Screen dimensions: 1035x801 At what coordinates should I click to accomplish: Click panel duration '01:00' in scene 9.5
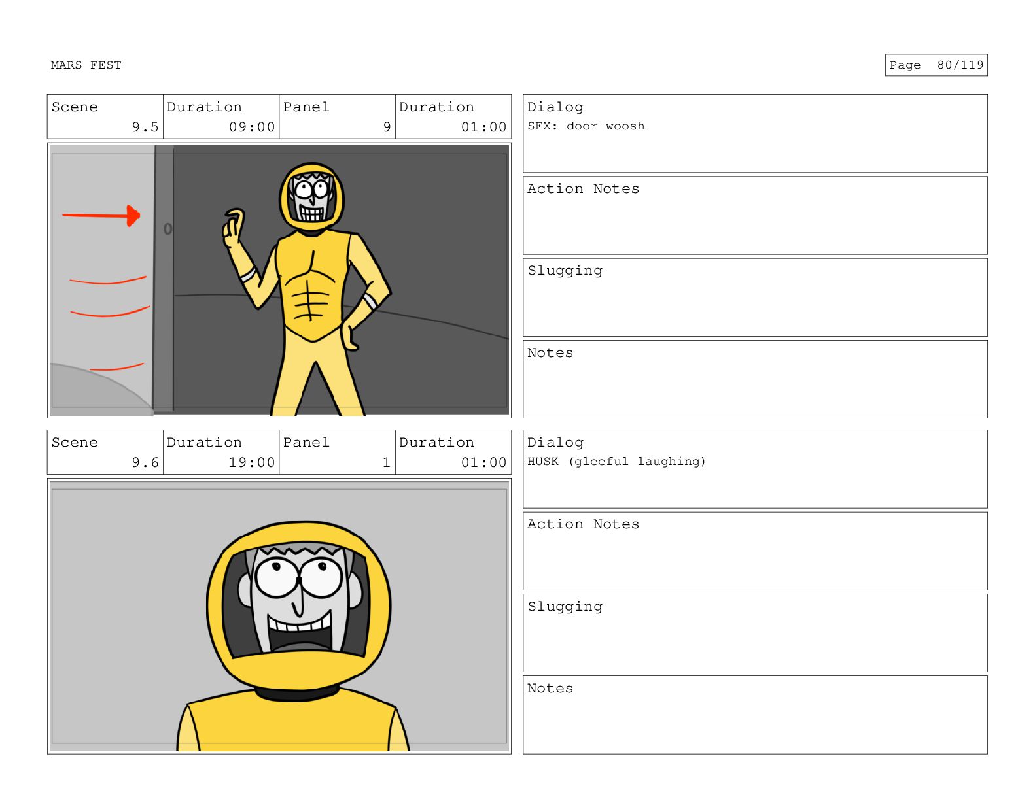click(x=484, y=128)
